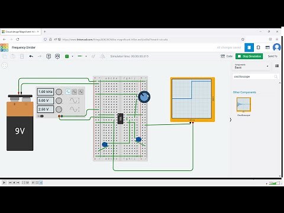Collapse the components side panel arrow
Image resolution: width=284 pixels, height=213 pixels.
pyautogui.click(x=231, y=120)
